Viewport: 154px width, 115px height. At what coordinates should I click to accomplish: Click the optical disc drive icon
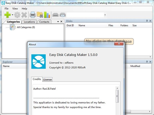63,15
